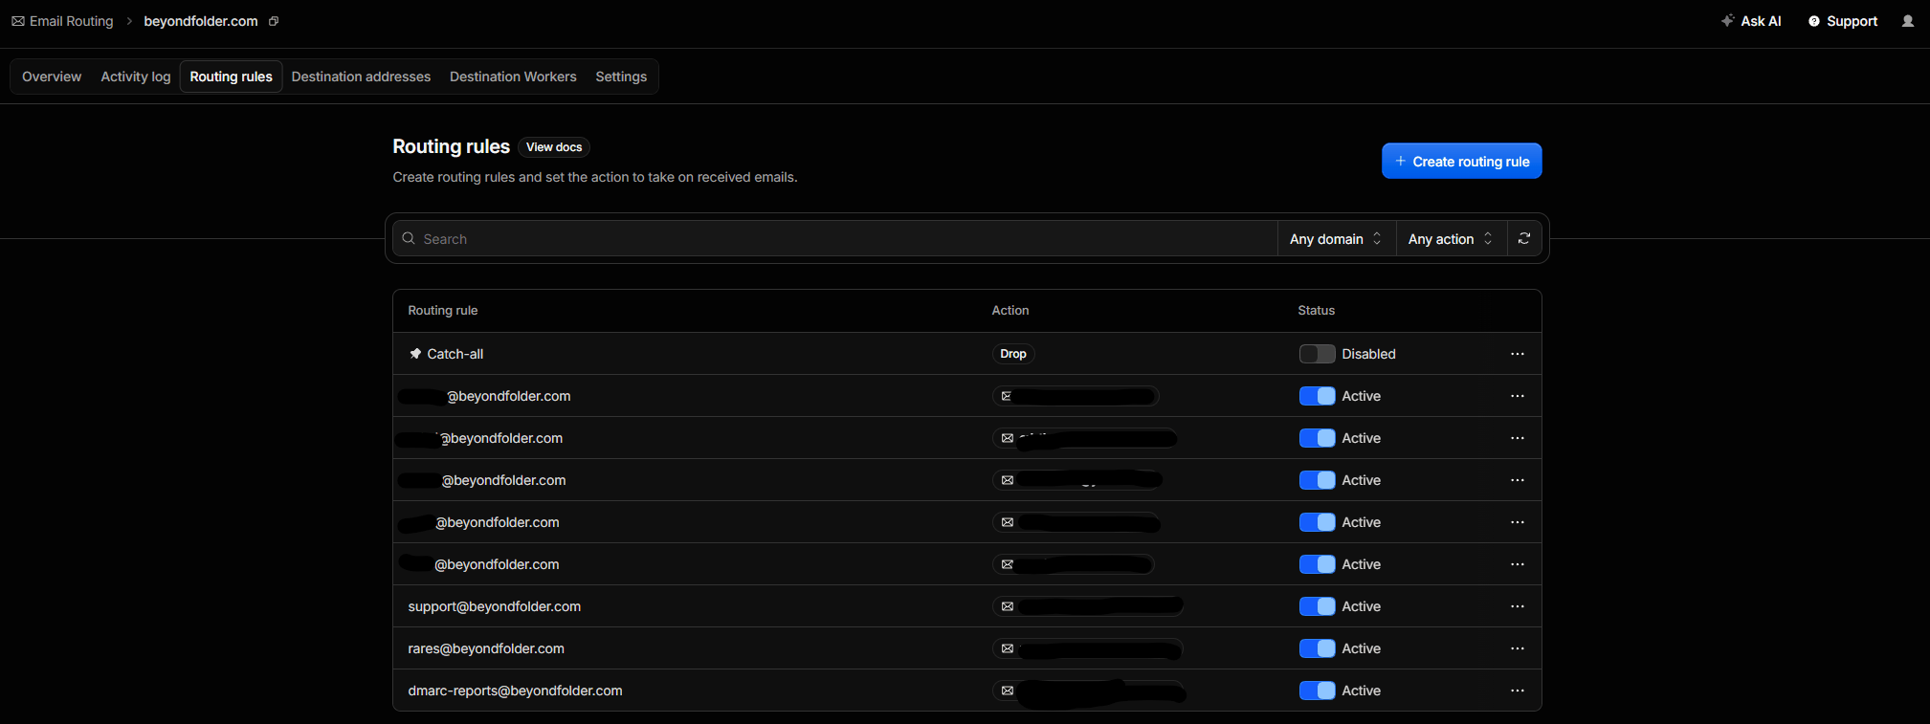Select the dmarc-reports@beyondfolder.com rule text
Image resolution: width=1930 pixels, height=724 pixels.
pos(515,691)
